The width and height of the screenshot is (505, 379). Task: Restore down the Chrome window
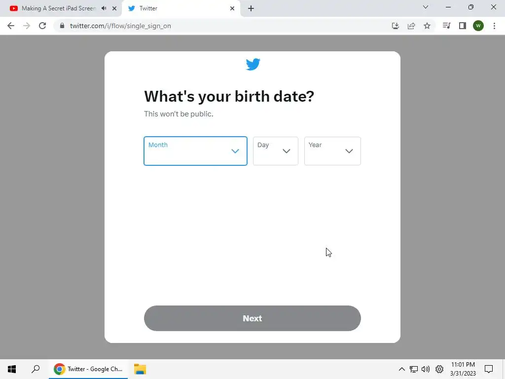click(471, 7)
